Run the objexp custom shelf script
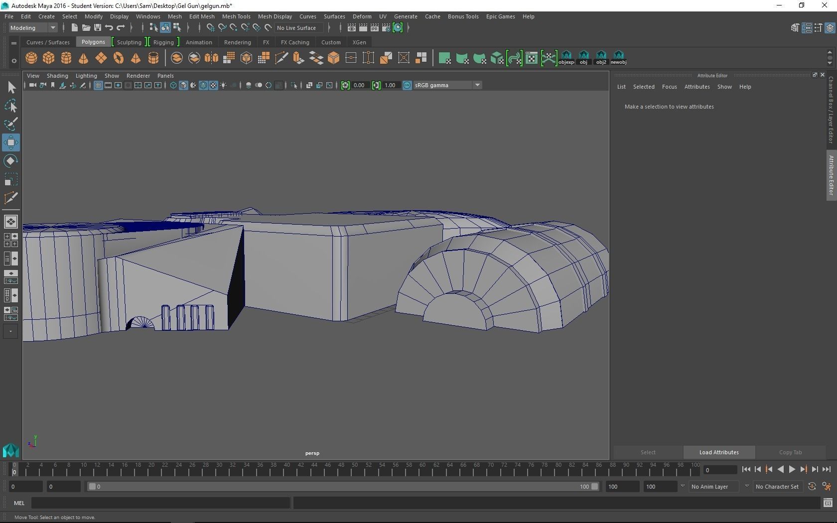Image resolution: width=837 pixels, height=523 pixels. 566,58
